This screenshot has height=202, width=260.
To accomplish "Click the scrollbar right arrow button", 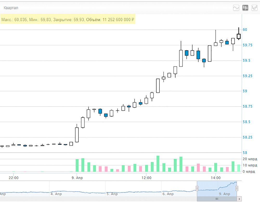I will pos(239,199).
